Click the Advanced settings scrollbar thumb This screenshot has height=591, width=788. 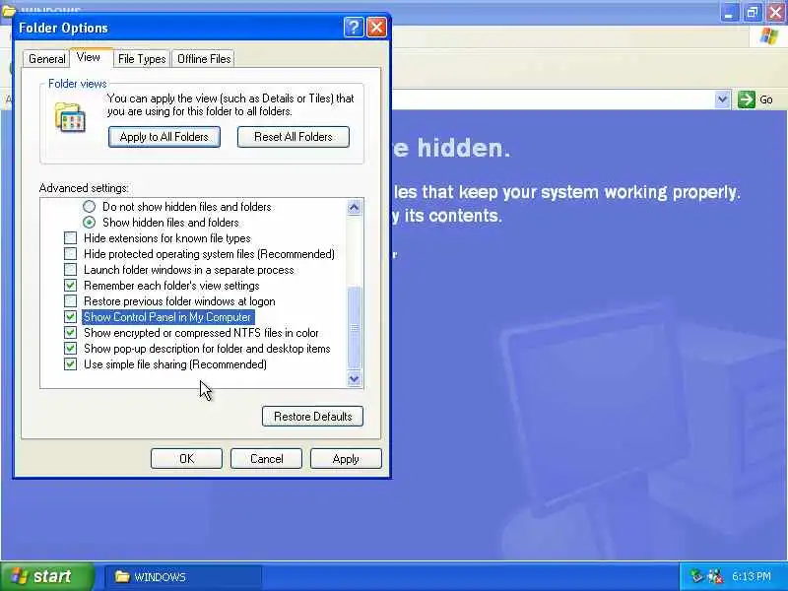click(x=355, y=328)
